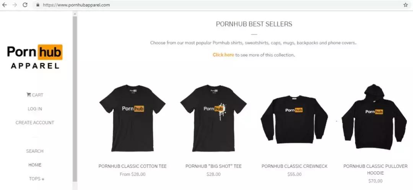413x190 pixels.
Task: Follow the orange Click here link
Action: 223,55
